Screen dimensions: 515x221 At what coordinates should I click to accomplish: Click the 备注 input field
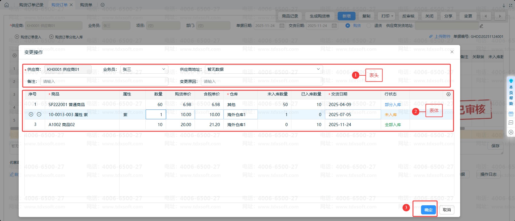(104, 81)
